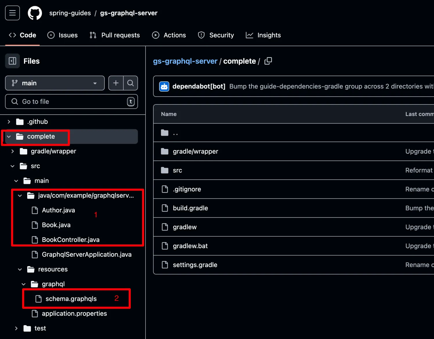
Task: Click the gradlew file icon in the table
Action: [x=165, y=227]
